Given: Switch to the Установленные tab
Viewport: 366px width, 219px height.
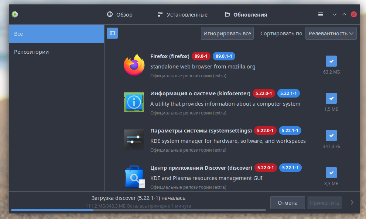Looking at the screenshot, I should [182, 15].
